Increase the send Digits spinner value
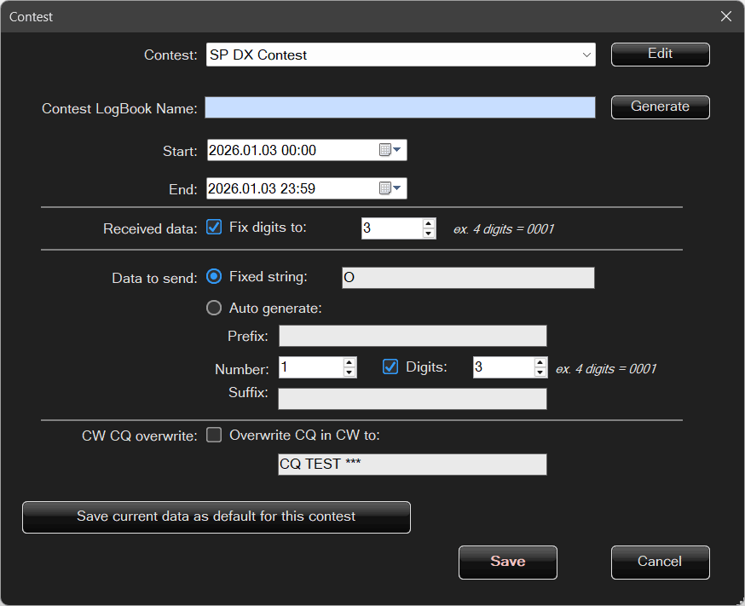745x606 pixels. (x=540, y=362)
